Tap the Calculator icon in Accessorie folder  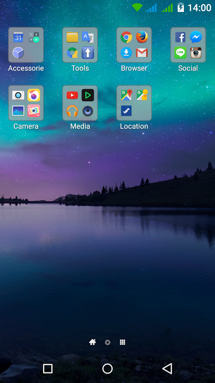click(34, 37)
